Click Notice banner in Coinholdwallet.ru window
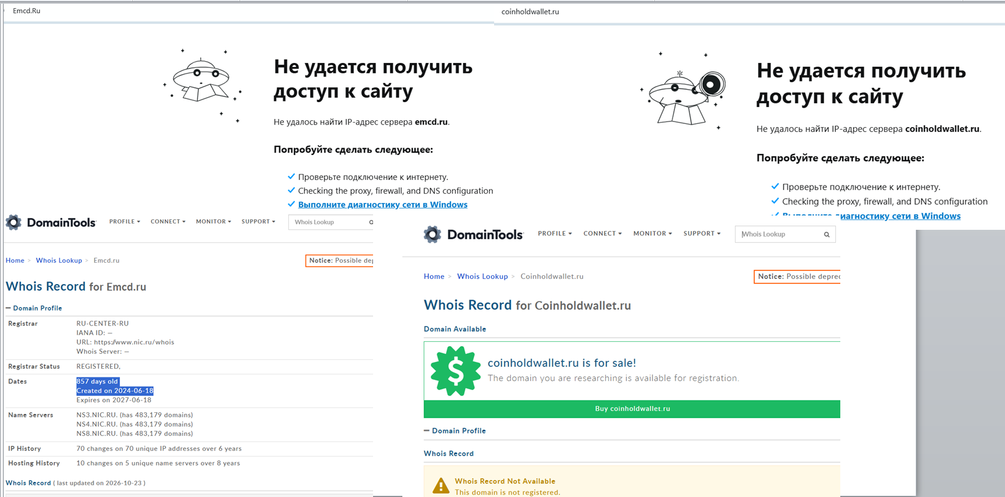 point(797,277)
